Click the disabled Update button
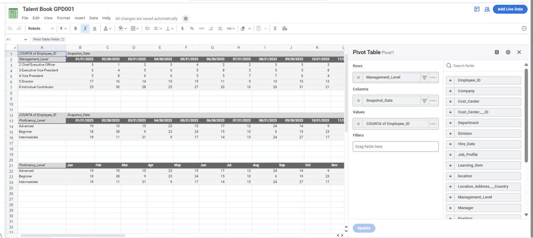 click(364, 228)
